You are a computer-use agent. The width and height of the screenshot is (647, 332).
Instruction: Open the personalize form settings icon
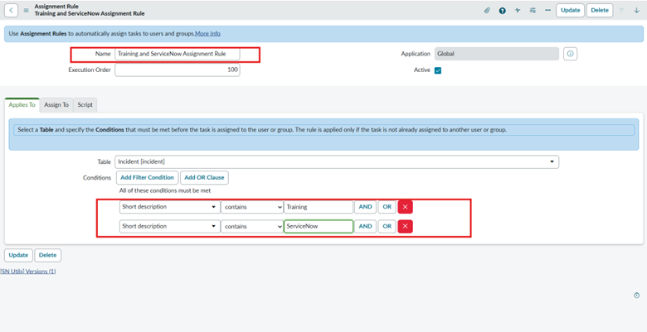tap(533, 11)
